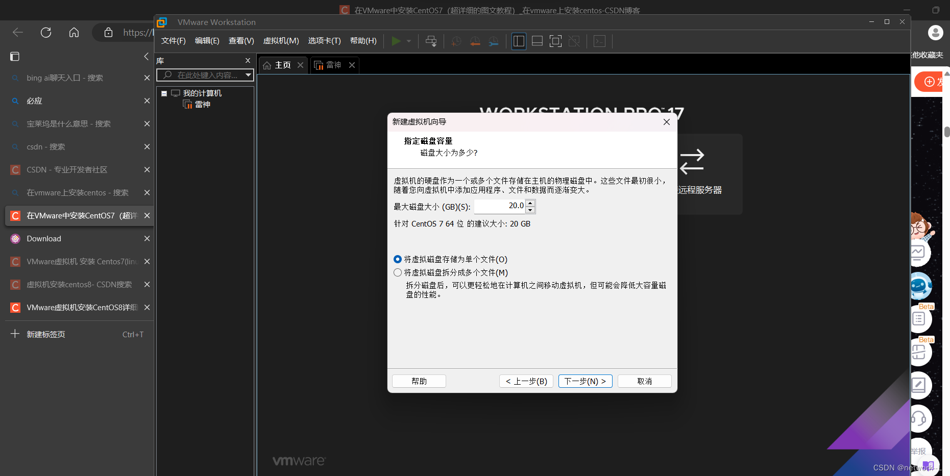Close the 主页 tab
Image resolution: width=950 pixels, height=476 pixels.
(300, 65)
